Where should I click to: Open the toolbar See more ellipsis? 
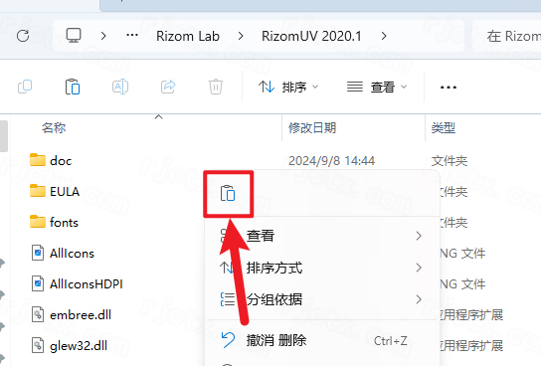click(449, 88)
